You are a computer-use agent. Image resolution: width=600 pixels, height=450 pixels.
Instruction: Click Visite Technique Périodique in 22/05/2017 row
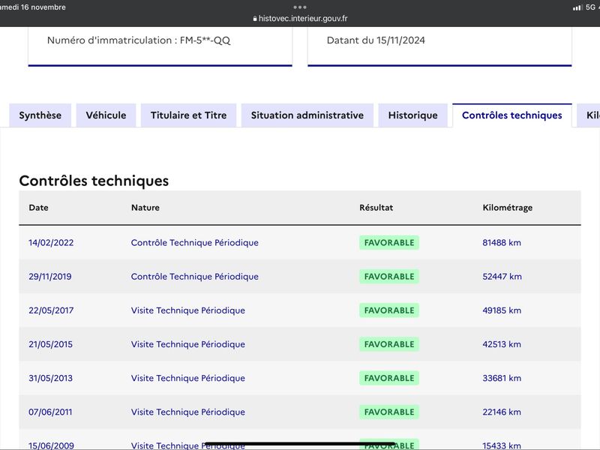click(188, 310)
